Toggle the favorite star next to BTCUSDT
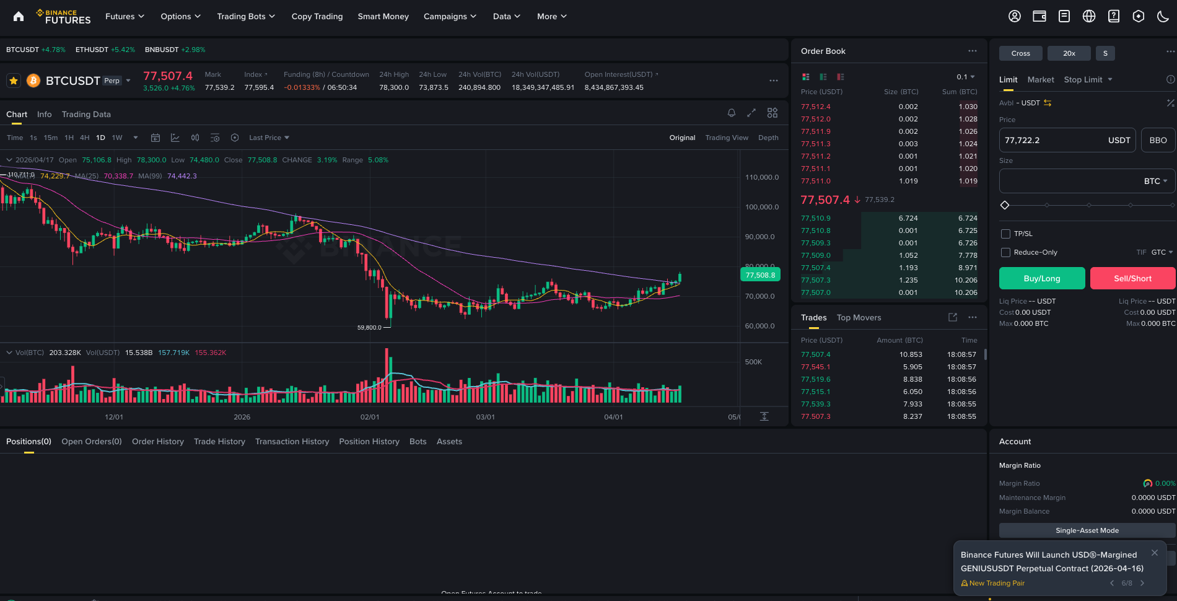This screenshot has width=1177, height=601. [13, 81]
